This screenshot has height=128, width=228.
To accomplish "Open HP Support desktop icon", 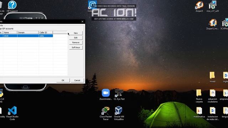I will click(12, 6).
